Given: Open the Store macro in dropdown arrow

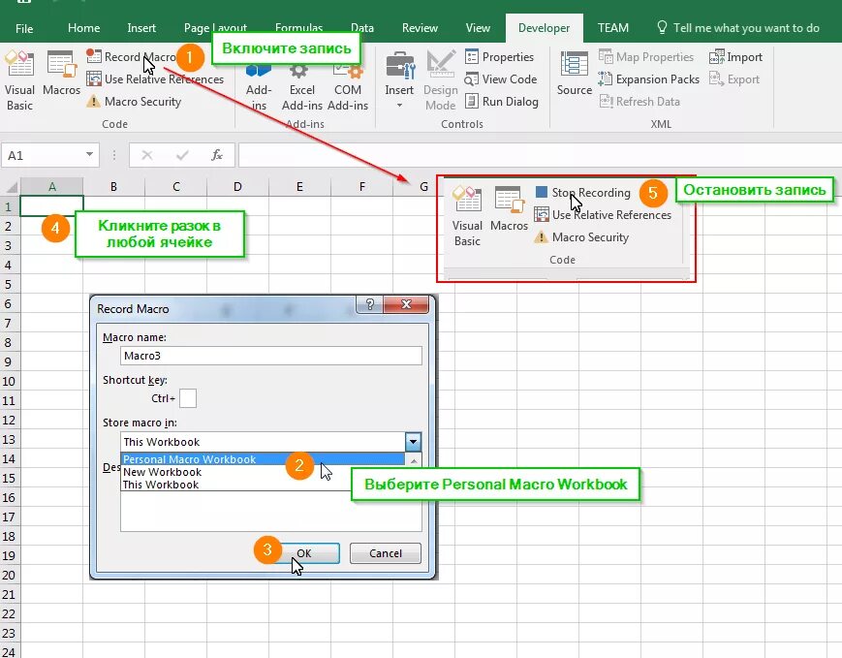Looking at the screenshot, I should coord(413,442).
